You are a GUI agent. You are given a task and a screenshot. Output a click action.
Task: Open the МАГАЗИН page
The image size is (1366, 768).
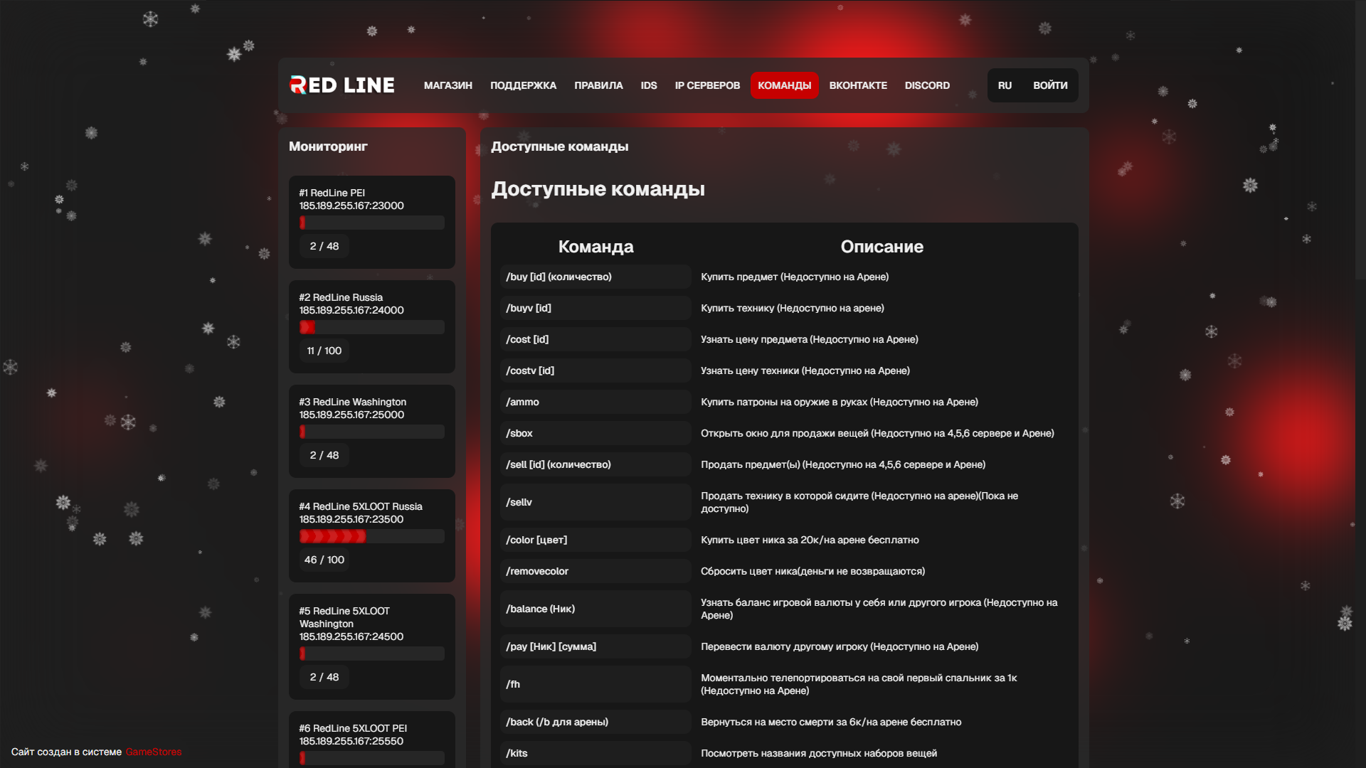click(448, 85)
